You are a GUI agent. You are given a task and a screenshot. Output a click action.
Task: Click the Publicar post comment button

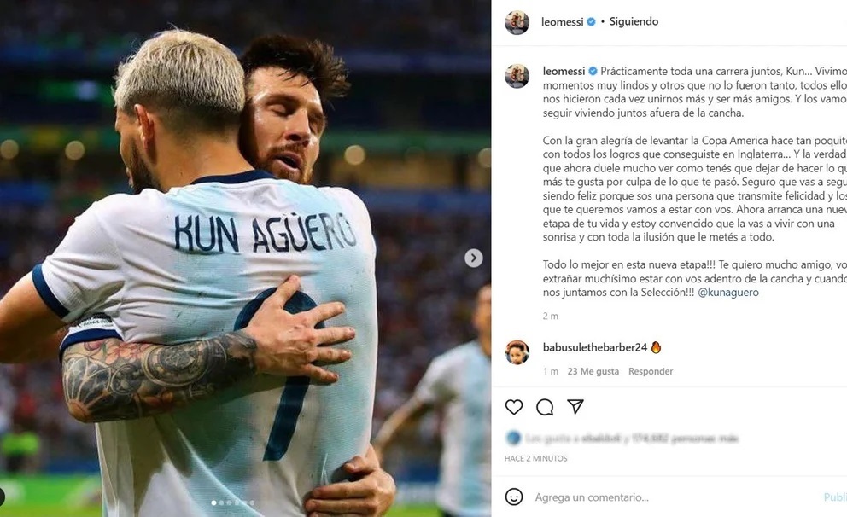835,497
